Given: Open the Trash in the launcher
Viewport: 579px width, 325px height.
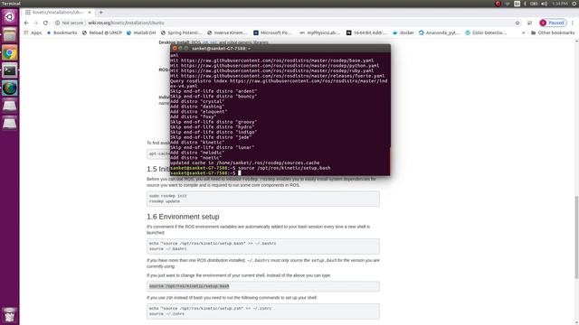Looking at the screenshot, I should tap(10, 315).
